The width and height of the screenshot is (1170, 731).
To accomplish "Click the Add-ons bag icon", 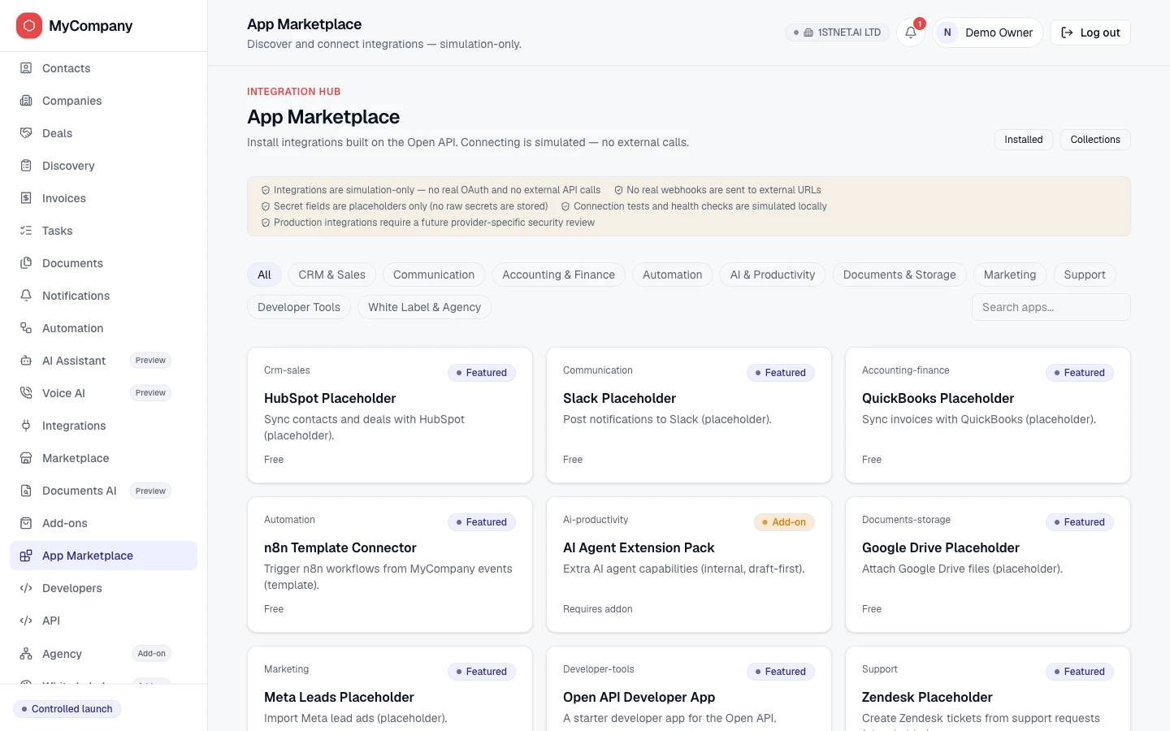I will (x=26, y=523).
